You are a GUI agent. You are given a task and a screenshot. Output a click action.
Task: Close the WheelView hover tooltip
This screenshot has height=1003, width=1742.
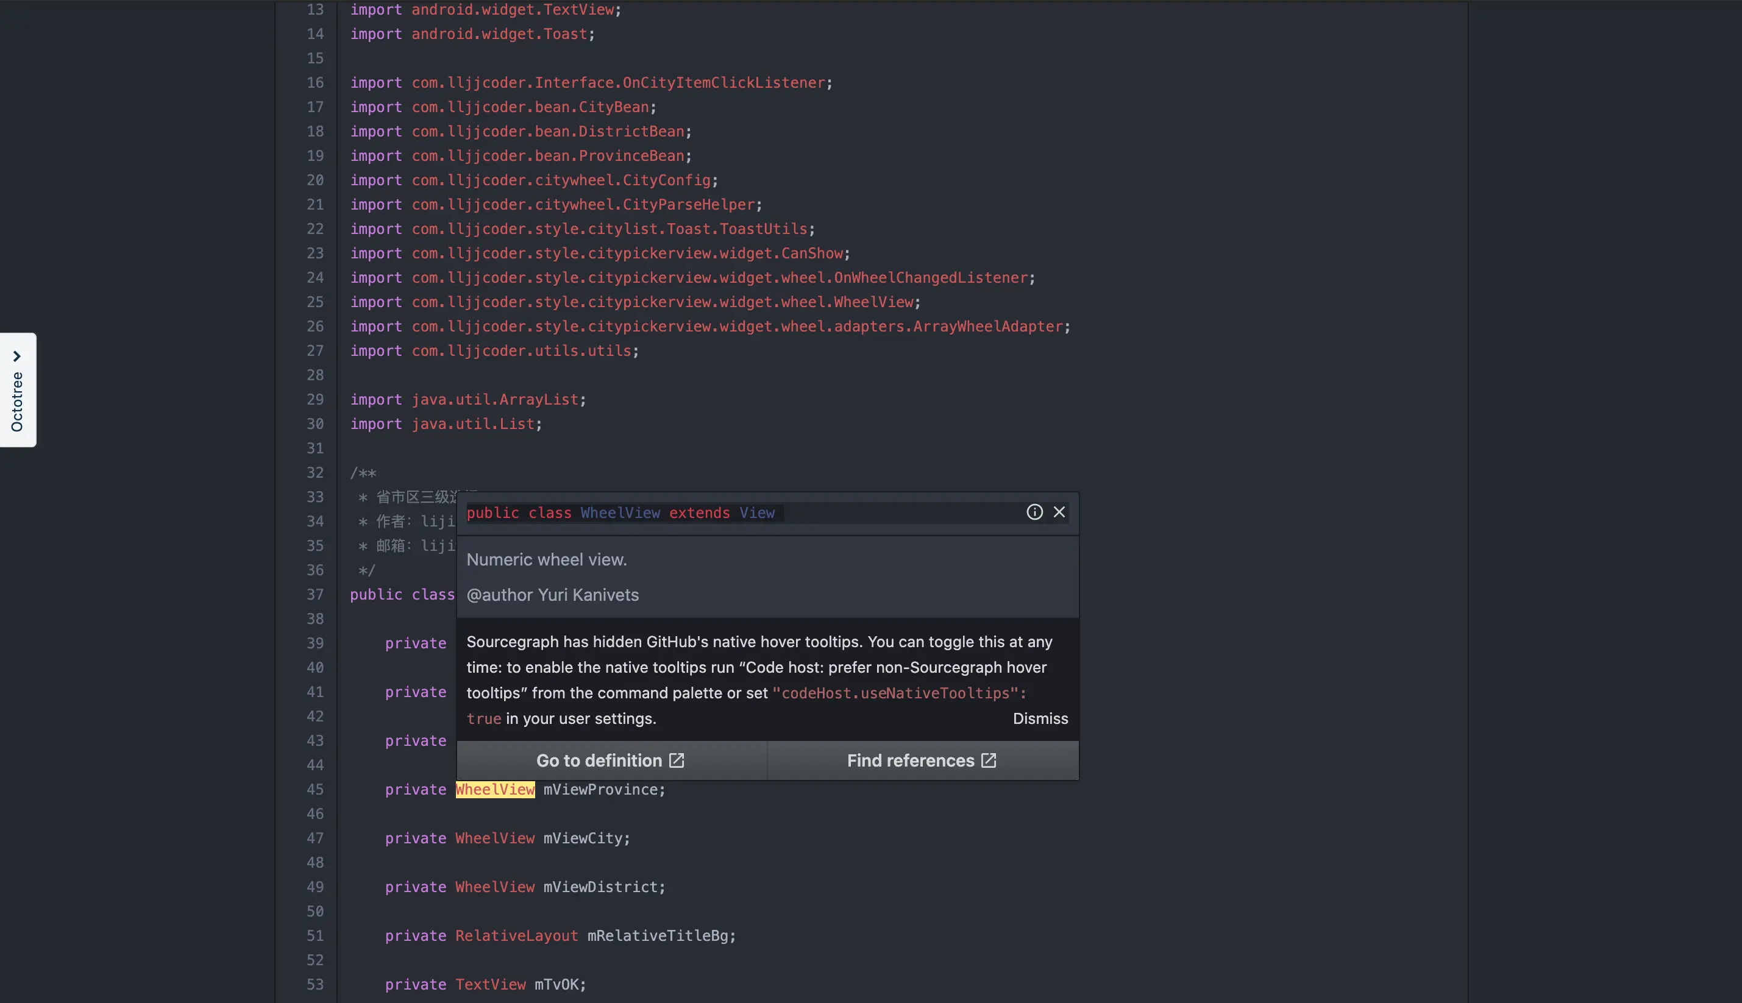[1059, 512]
